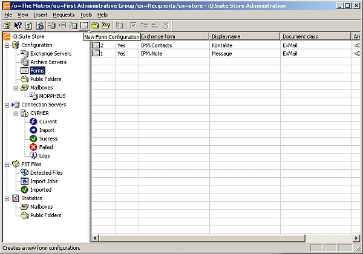The image size is (363, 254).
Task: Select the Archive Servers tree item
Action: pos(48,62)
